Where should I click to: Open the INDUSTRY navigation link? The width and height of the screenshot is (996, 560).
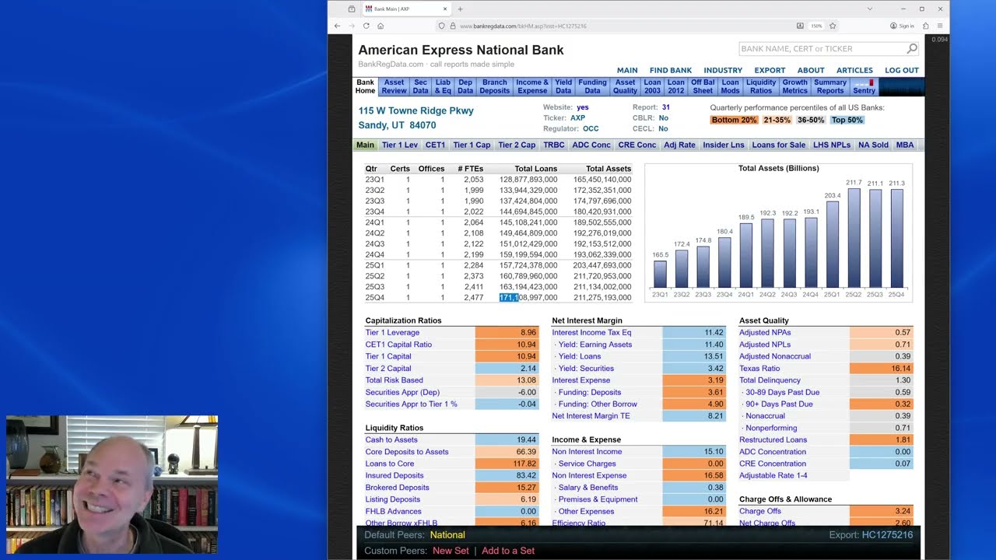click(723, 70)
